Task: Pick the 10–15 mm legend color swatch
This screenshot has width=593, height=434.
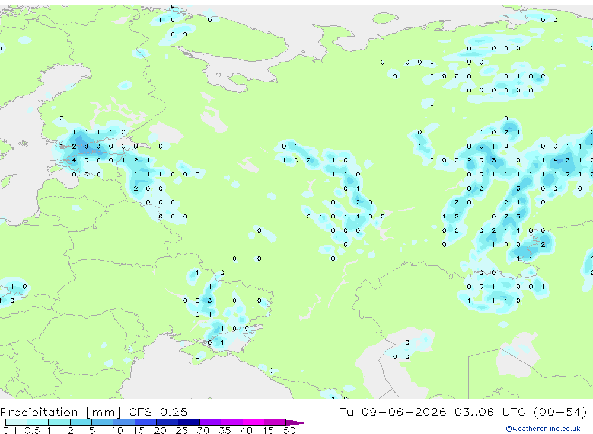Action: [x=124, y=422]
